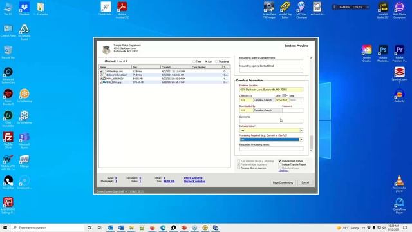412x232 pixels.
Task: Open the calendar date picker icon
Action: click(284, 95)
